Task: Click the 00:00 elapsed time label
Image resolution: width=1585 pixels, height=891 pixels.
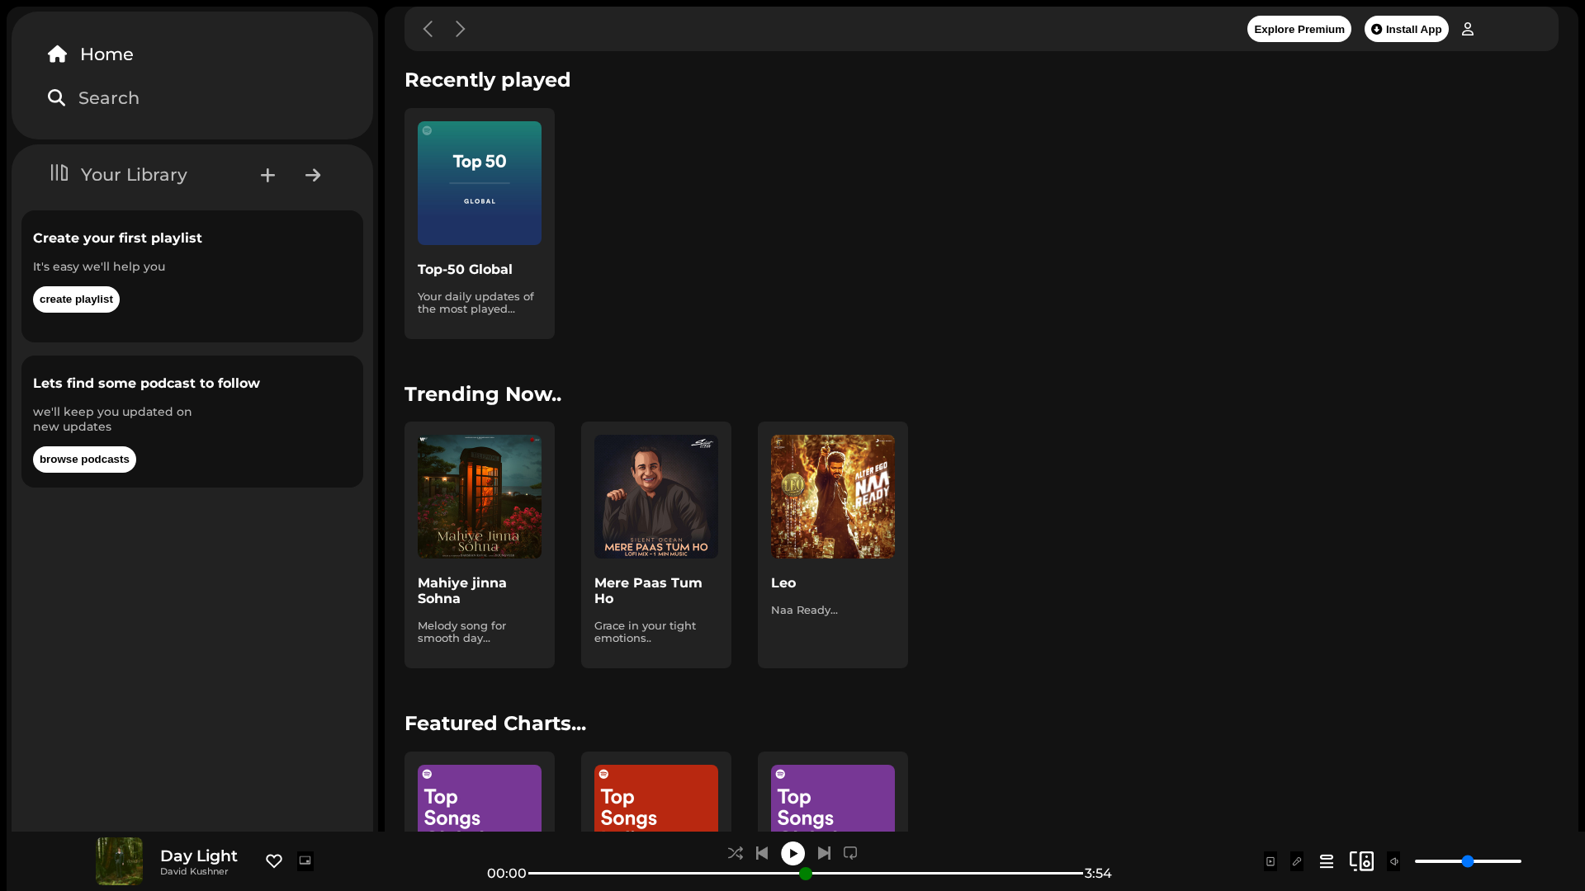Action: [x=507, y=874]
